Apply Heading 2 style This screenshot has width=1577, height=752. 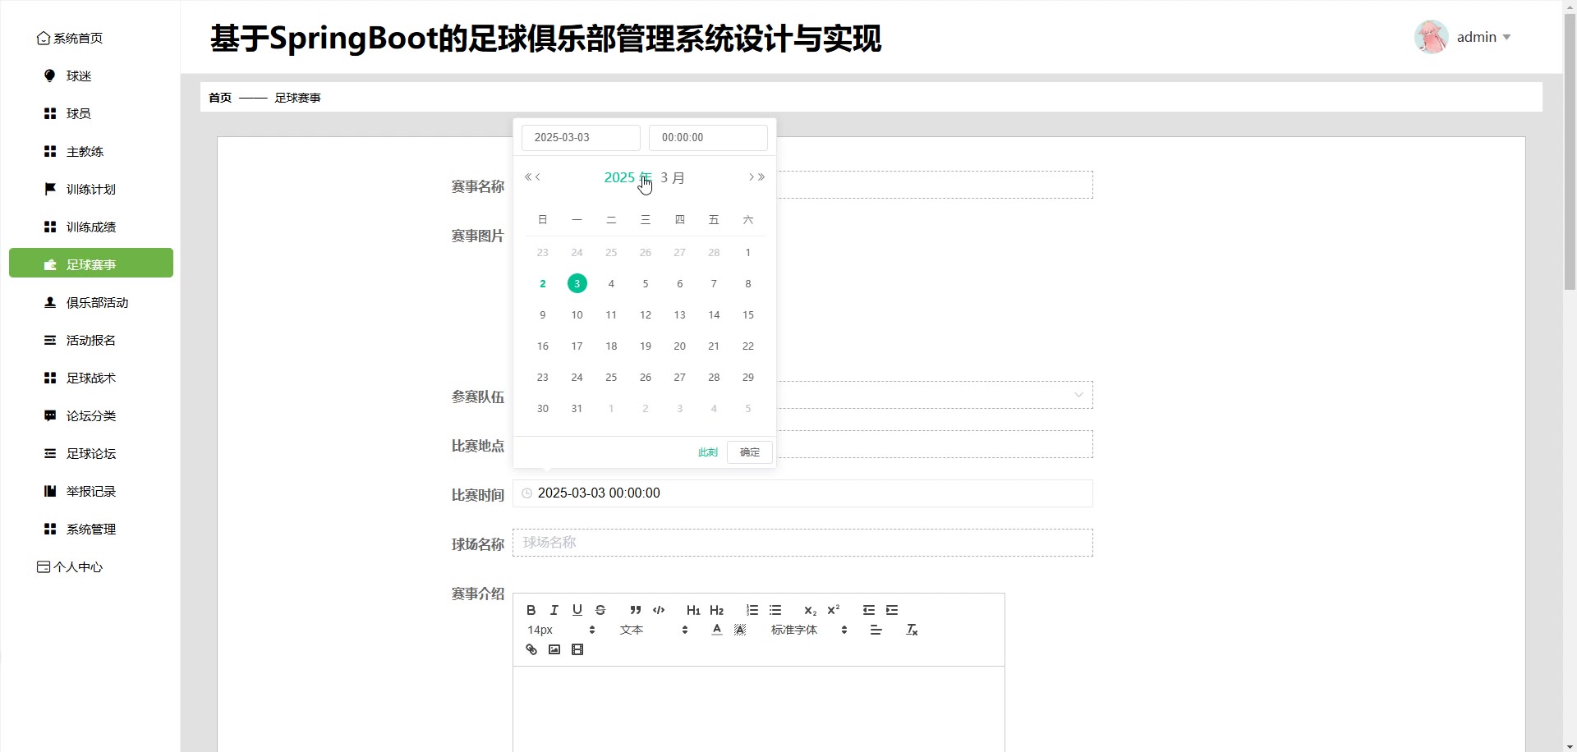click(x=716, y=610)
